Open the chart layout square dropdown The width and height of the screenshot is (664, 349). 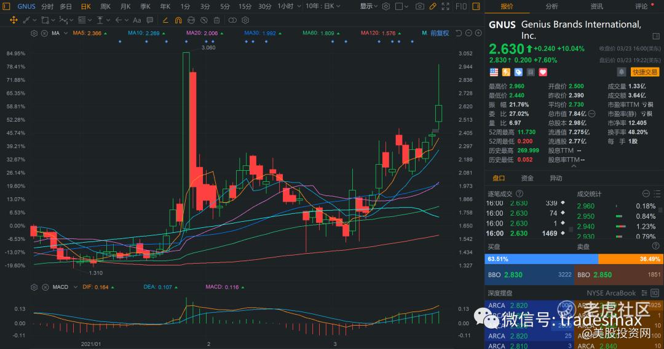(x=401, y=6)
